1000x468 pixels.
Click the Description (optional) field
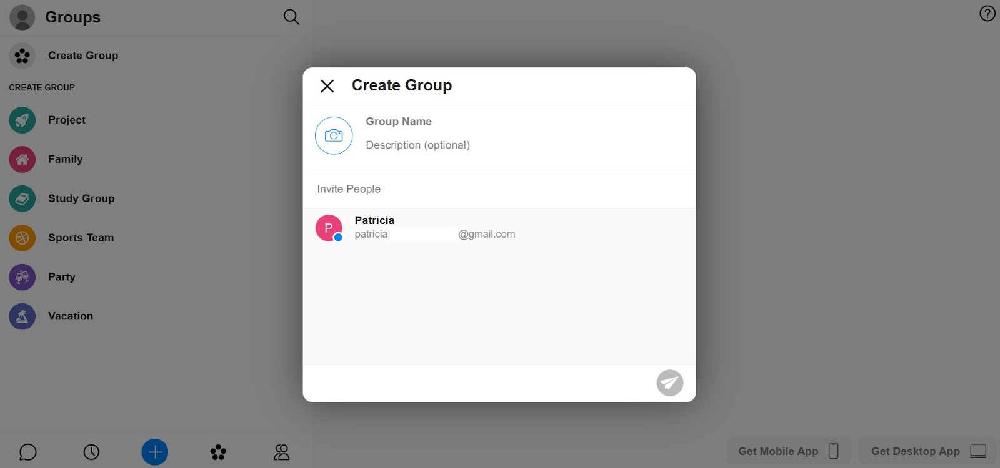coord(500,145)
